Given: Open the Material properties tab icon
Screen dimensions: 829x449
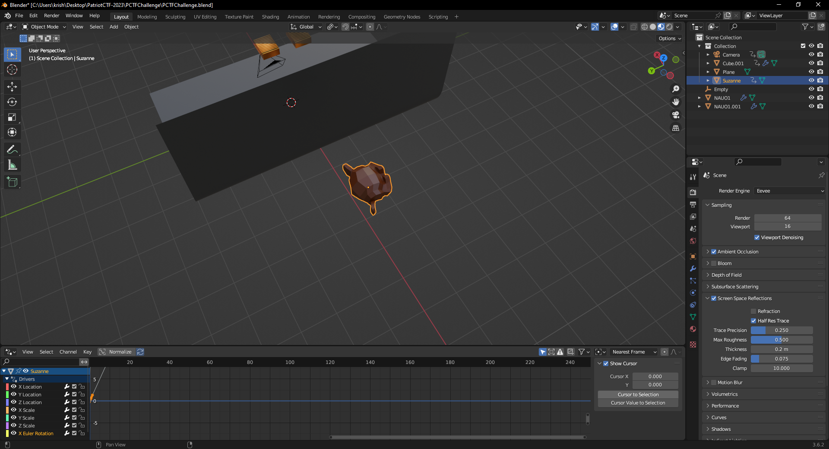Looking at the screenshot, I should pos(693,329).
